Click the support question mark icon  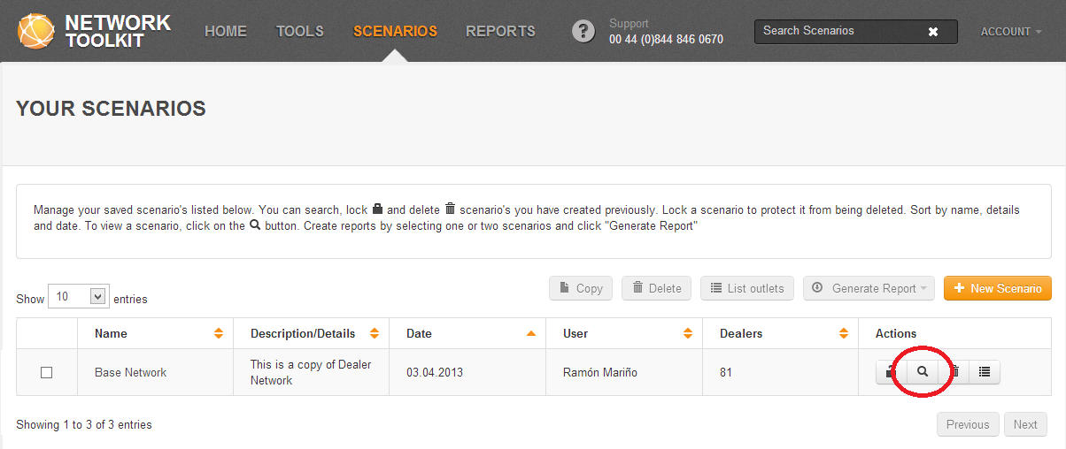(583, 31)
